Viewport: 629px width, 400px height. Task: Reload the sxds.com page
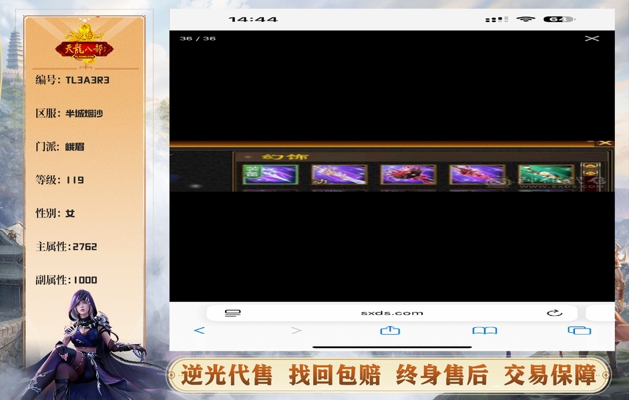coord(554,313)
